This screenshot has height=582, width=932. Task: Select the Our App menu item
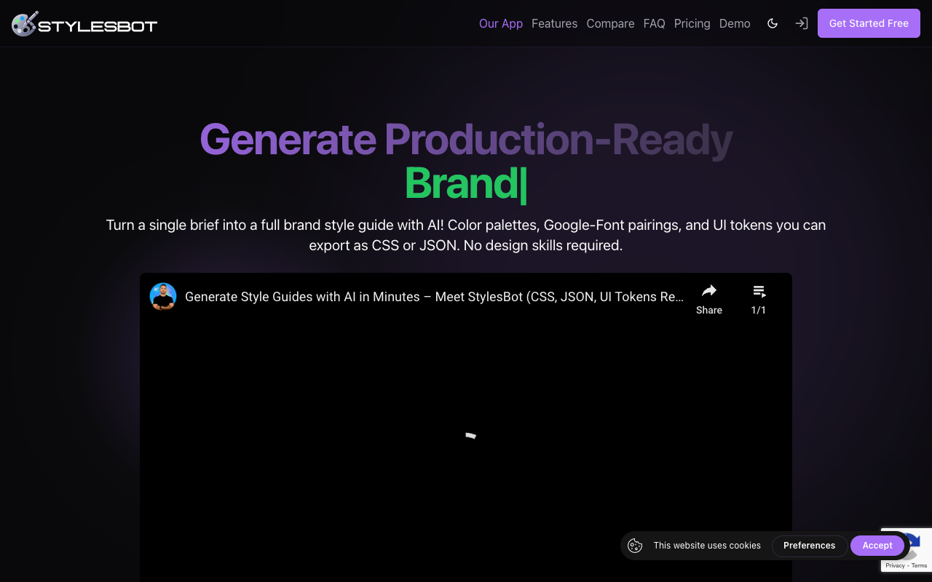pyautogui.click(x=501, y=23)
